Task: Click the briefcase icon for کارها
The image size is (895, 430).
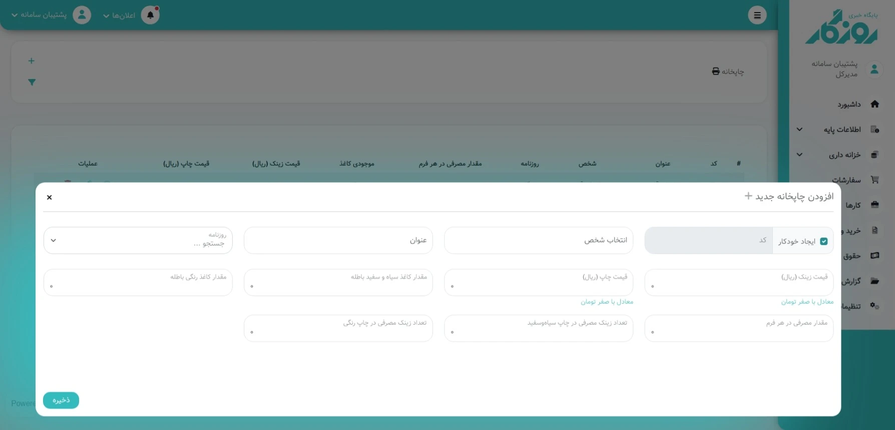Action: (x=874, y=205)
